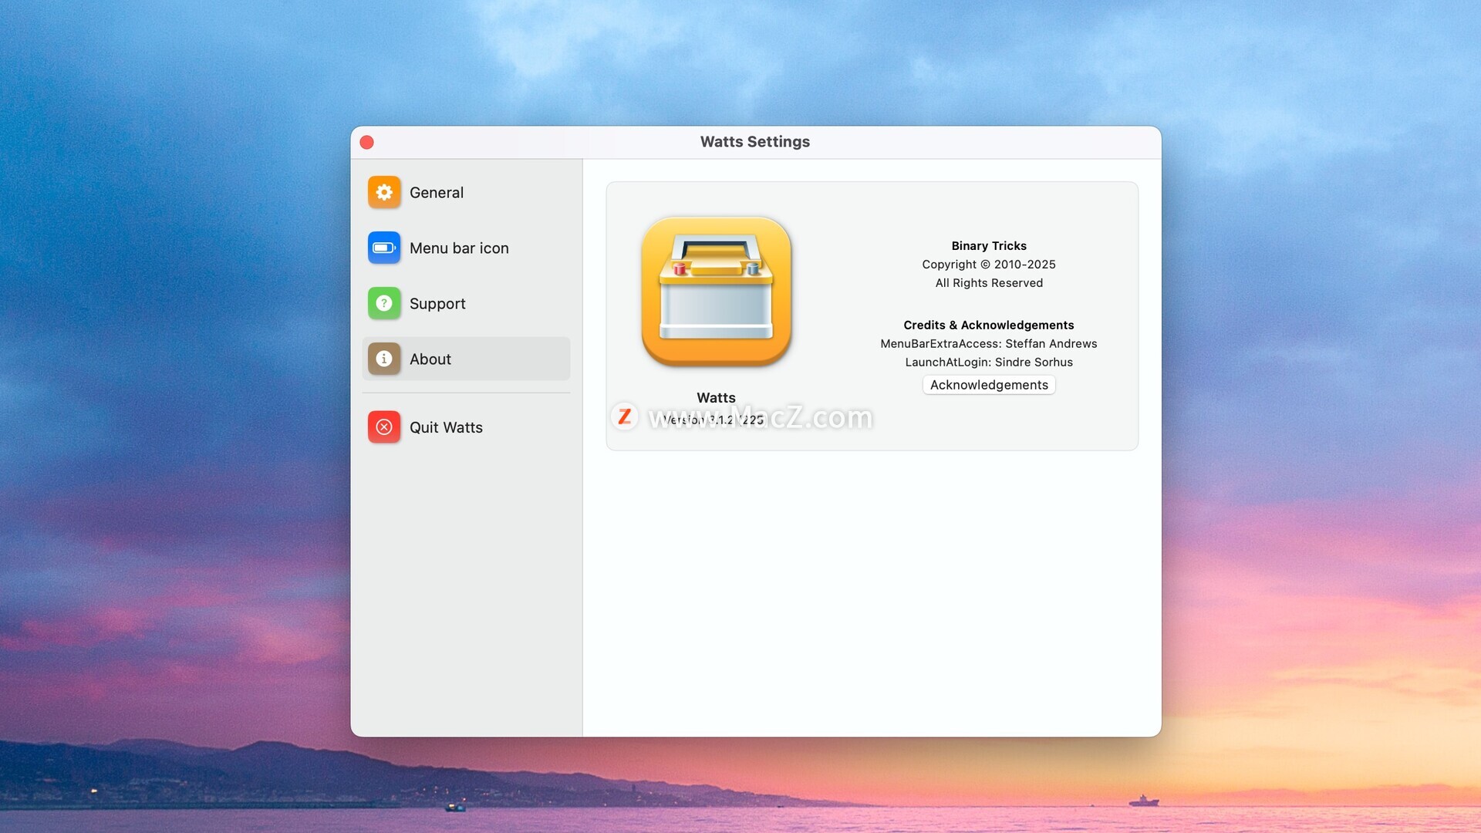Switch to Menu bar icon settings
1481x833 pixels.
(x=459, y=248)
